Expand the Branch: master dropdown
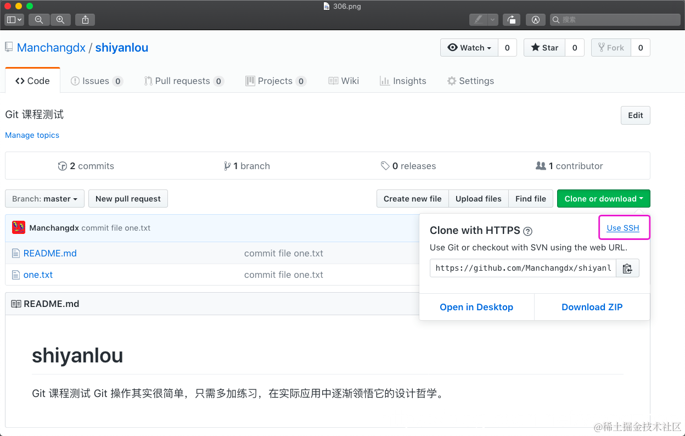This screenshot has width=685, height=436. pos(45,199)
